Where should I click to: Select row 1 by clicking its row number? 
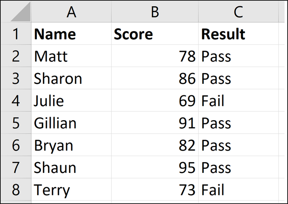(16, 34)
